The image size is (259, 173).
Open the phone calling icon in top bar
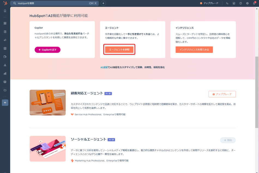(227, 3)
